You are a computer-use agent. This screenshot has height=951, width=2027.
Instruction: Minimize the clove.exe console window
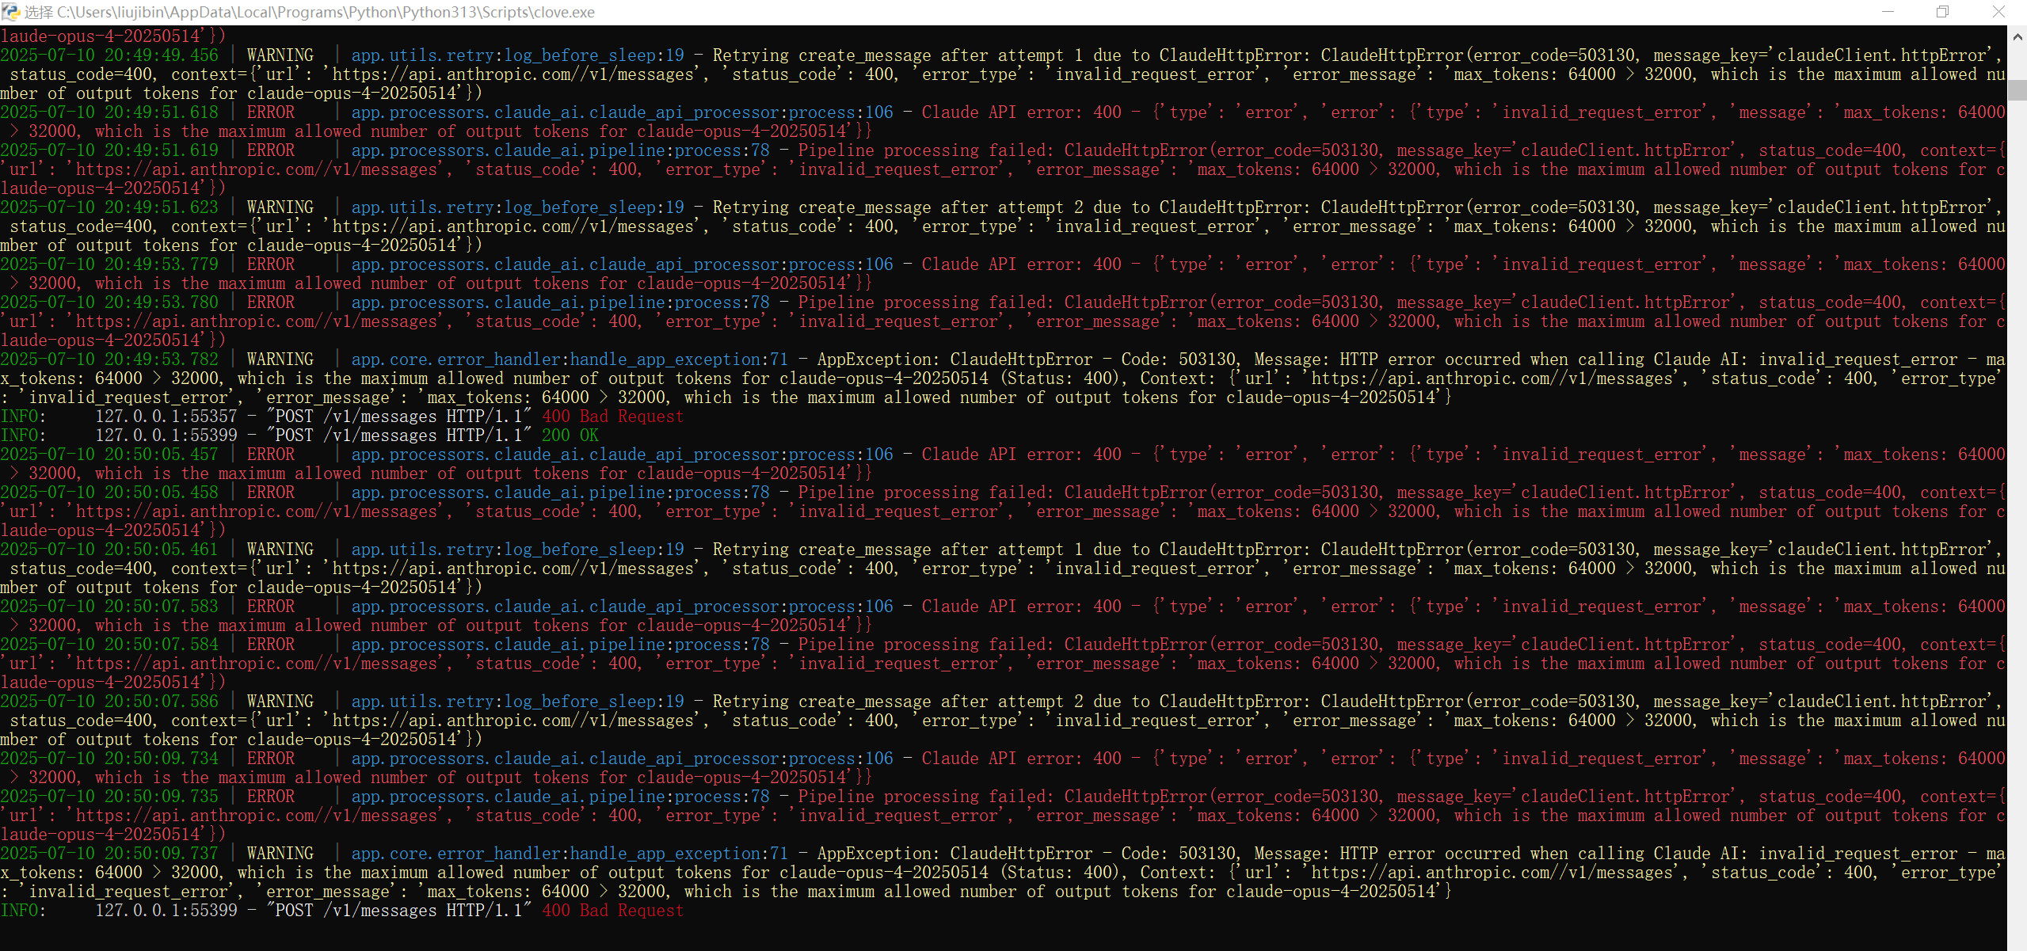click(x=1888, y=12)
